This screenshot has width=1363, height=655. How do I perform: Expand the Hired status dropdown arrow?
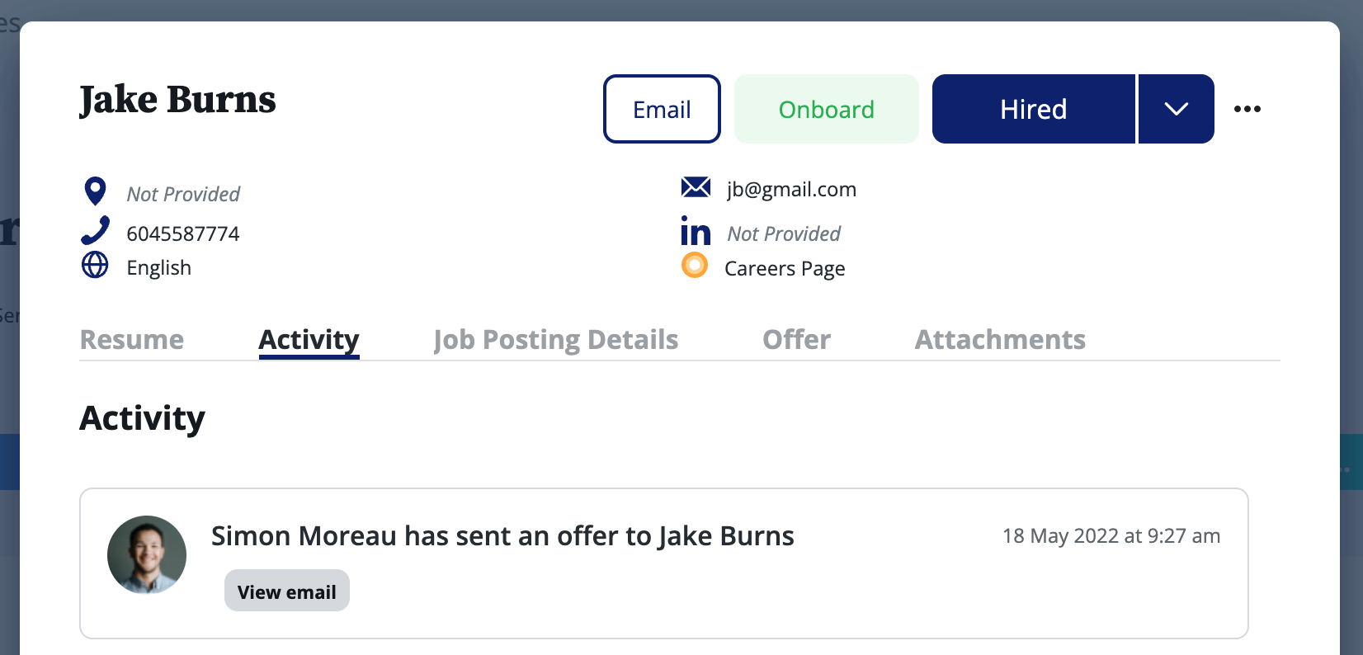click(1176, 109)
